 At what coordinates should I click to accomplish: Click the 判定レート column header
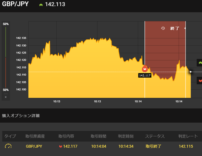[188, 136]
